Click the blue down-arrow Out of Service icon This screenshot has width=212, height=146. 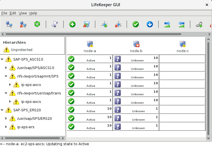150,25
